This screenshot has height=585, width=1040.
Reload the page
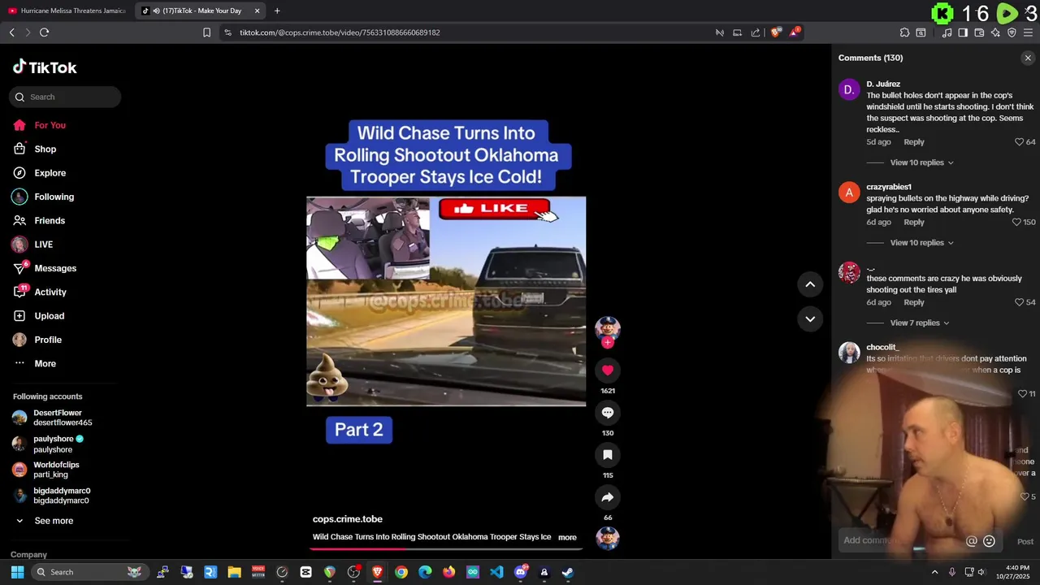click(x=44, y=32)
